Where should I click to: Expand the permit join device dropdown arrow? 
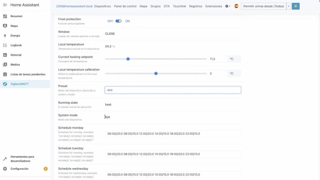pyautogui.click(x=288, y=6)
